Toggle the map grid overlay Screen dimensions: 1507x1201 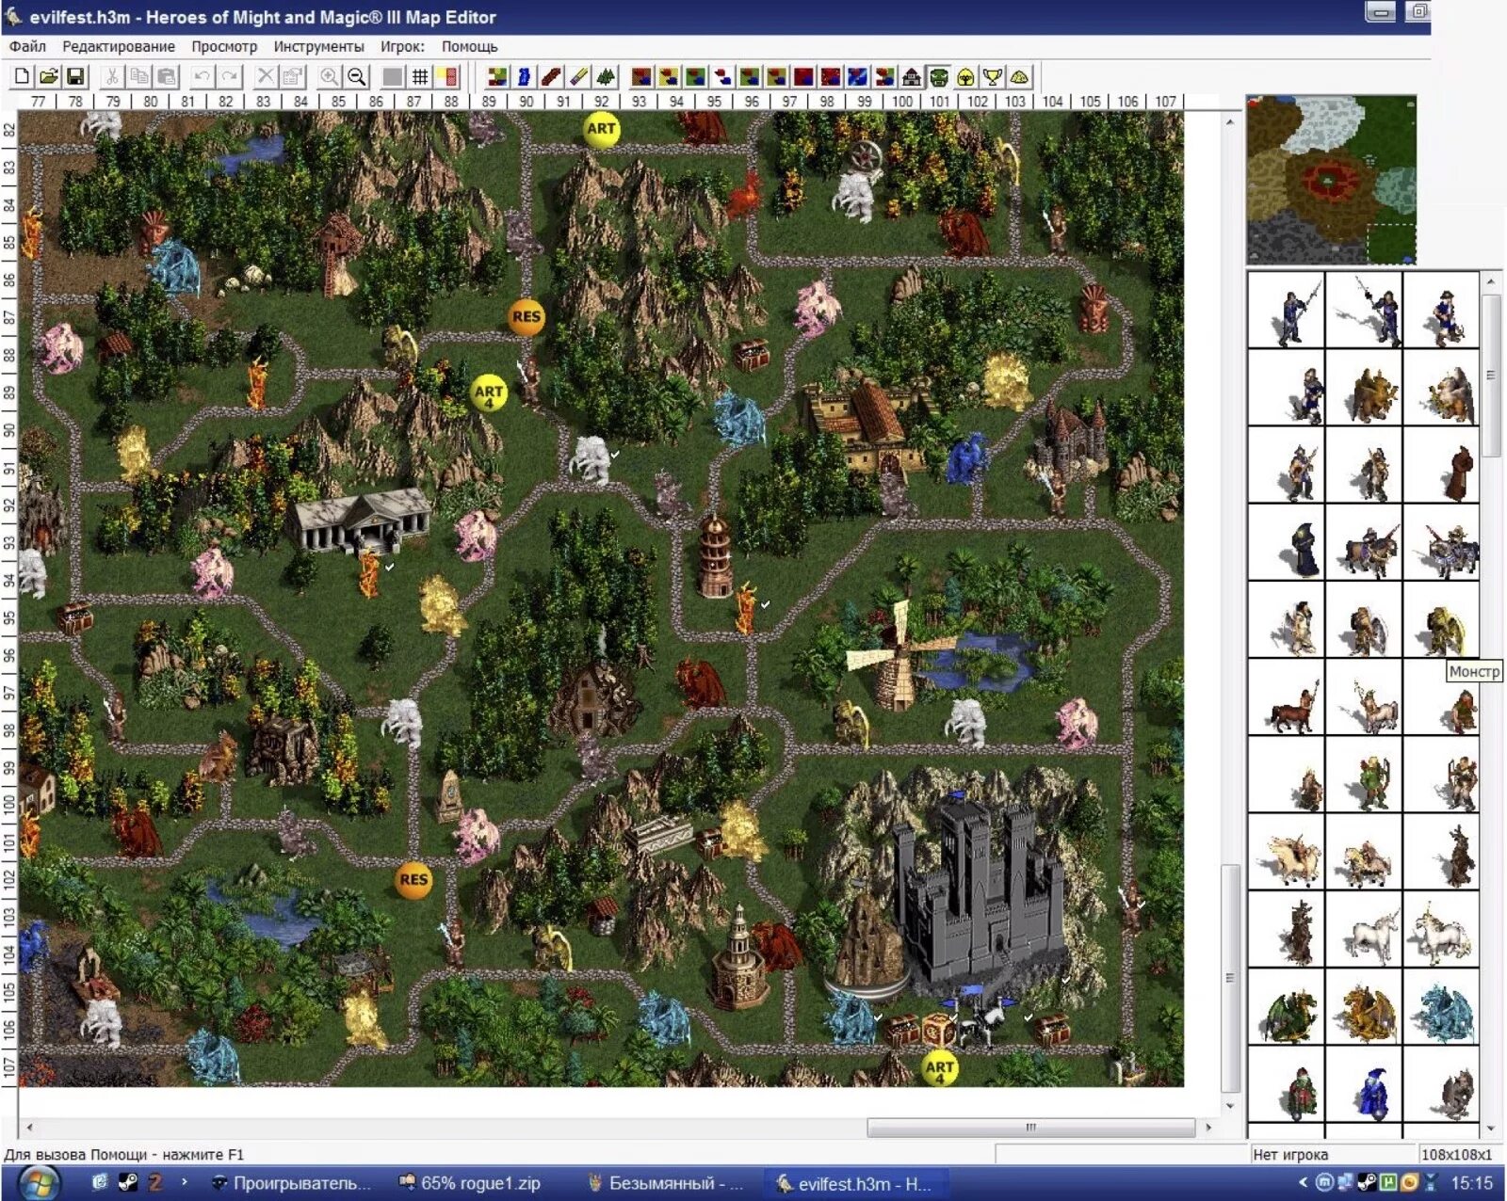(420, 77)
